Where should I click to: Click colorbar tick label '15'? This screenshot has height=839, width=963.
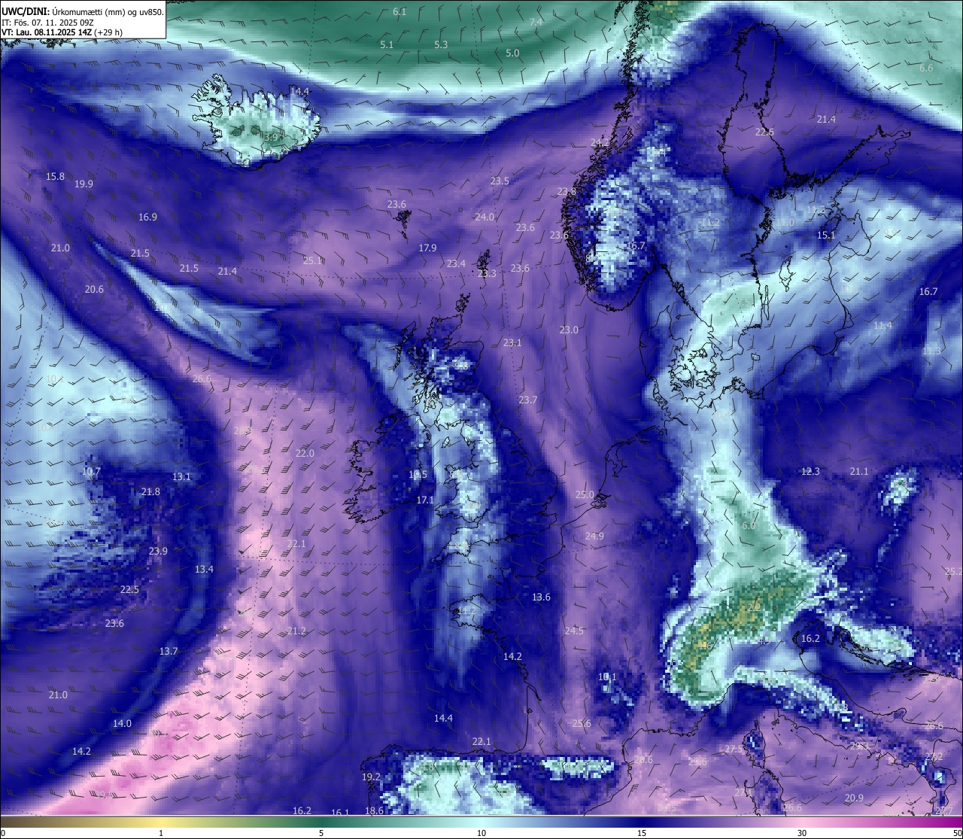click(642, 833)
